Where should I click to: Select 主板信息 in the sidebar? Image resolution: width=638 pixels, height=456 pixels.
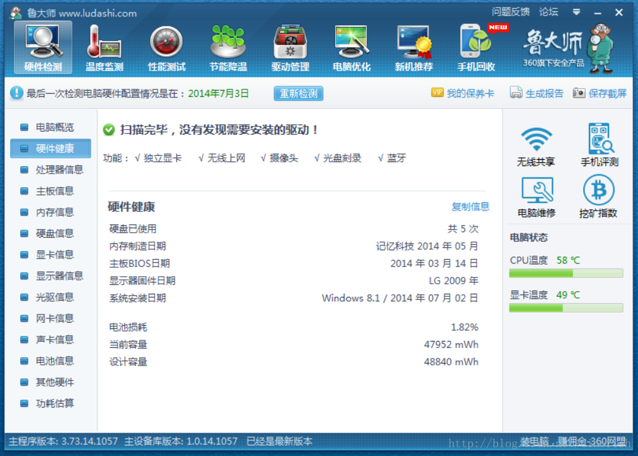pos(50,191)
